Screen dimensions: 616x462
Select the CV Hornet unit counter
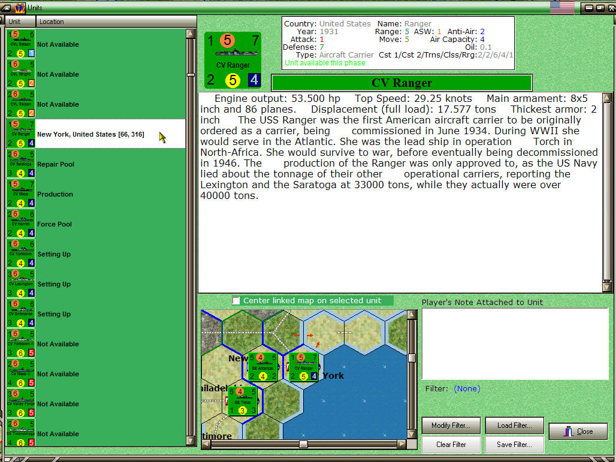[x=21, y=223]
